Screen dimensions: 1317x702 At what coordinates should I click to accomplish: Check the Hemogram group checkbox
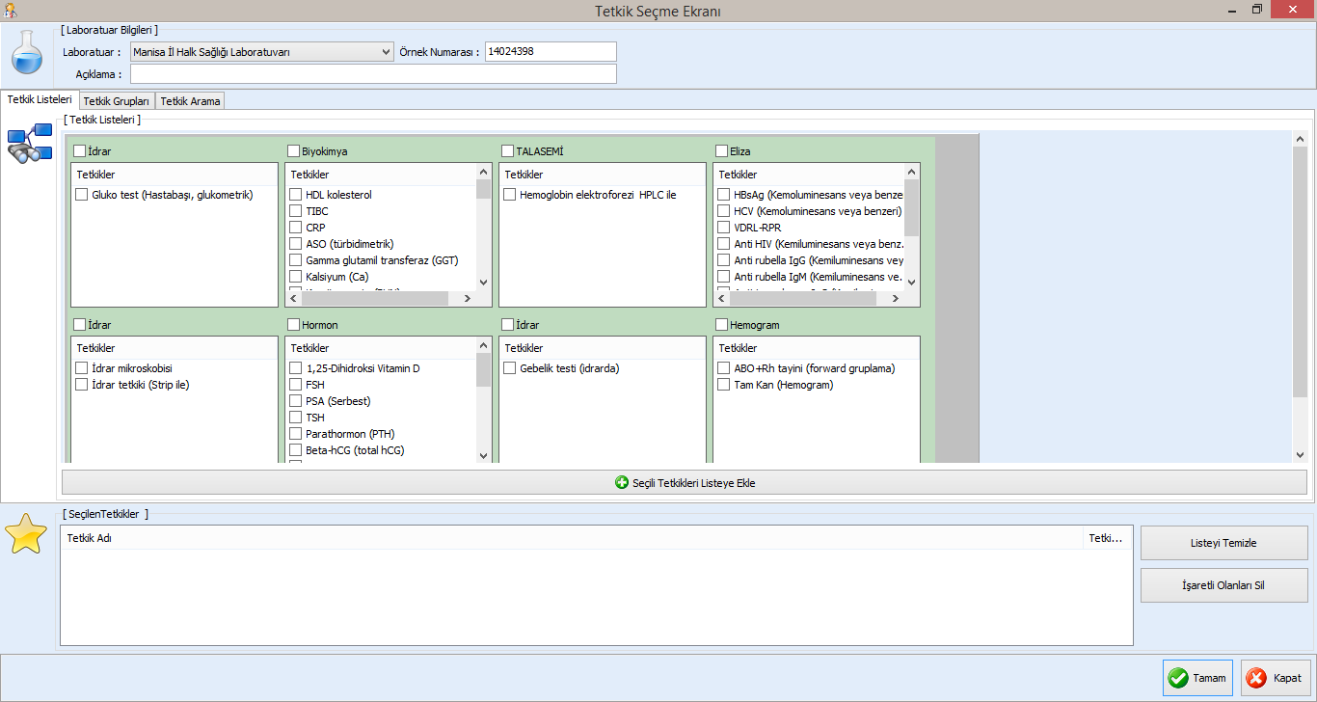[x=721, y=324]
